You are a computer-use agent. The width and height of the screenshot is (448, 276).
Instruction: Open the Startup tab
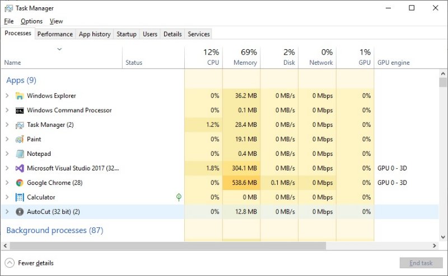127,34
